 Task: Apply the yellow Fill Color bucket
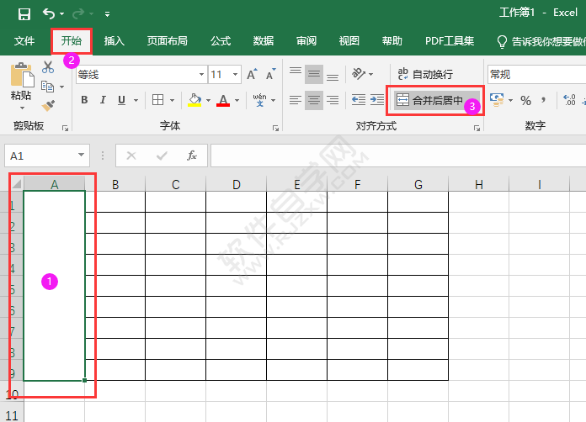pyautogui.click(x=194, y=100)
